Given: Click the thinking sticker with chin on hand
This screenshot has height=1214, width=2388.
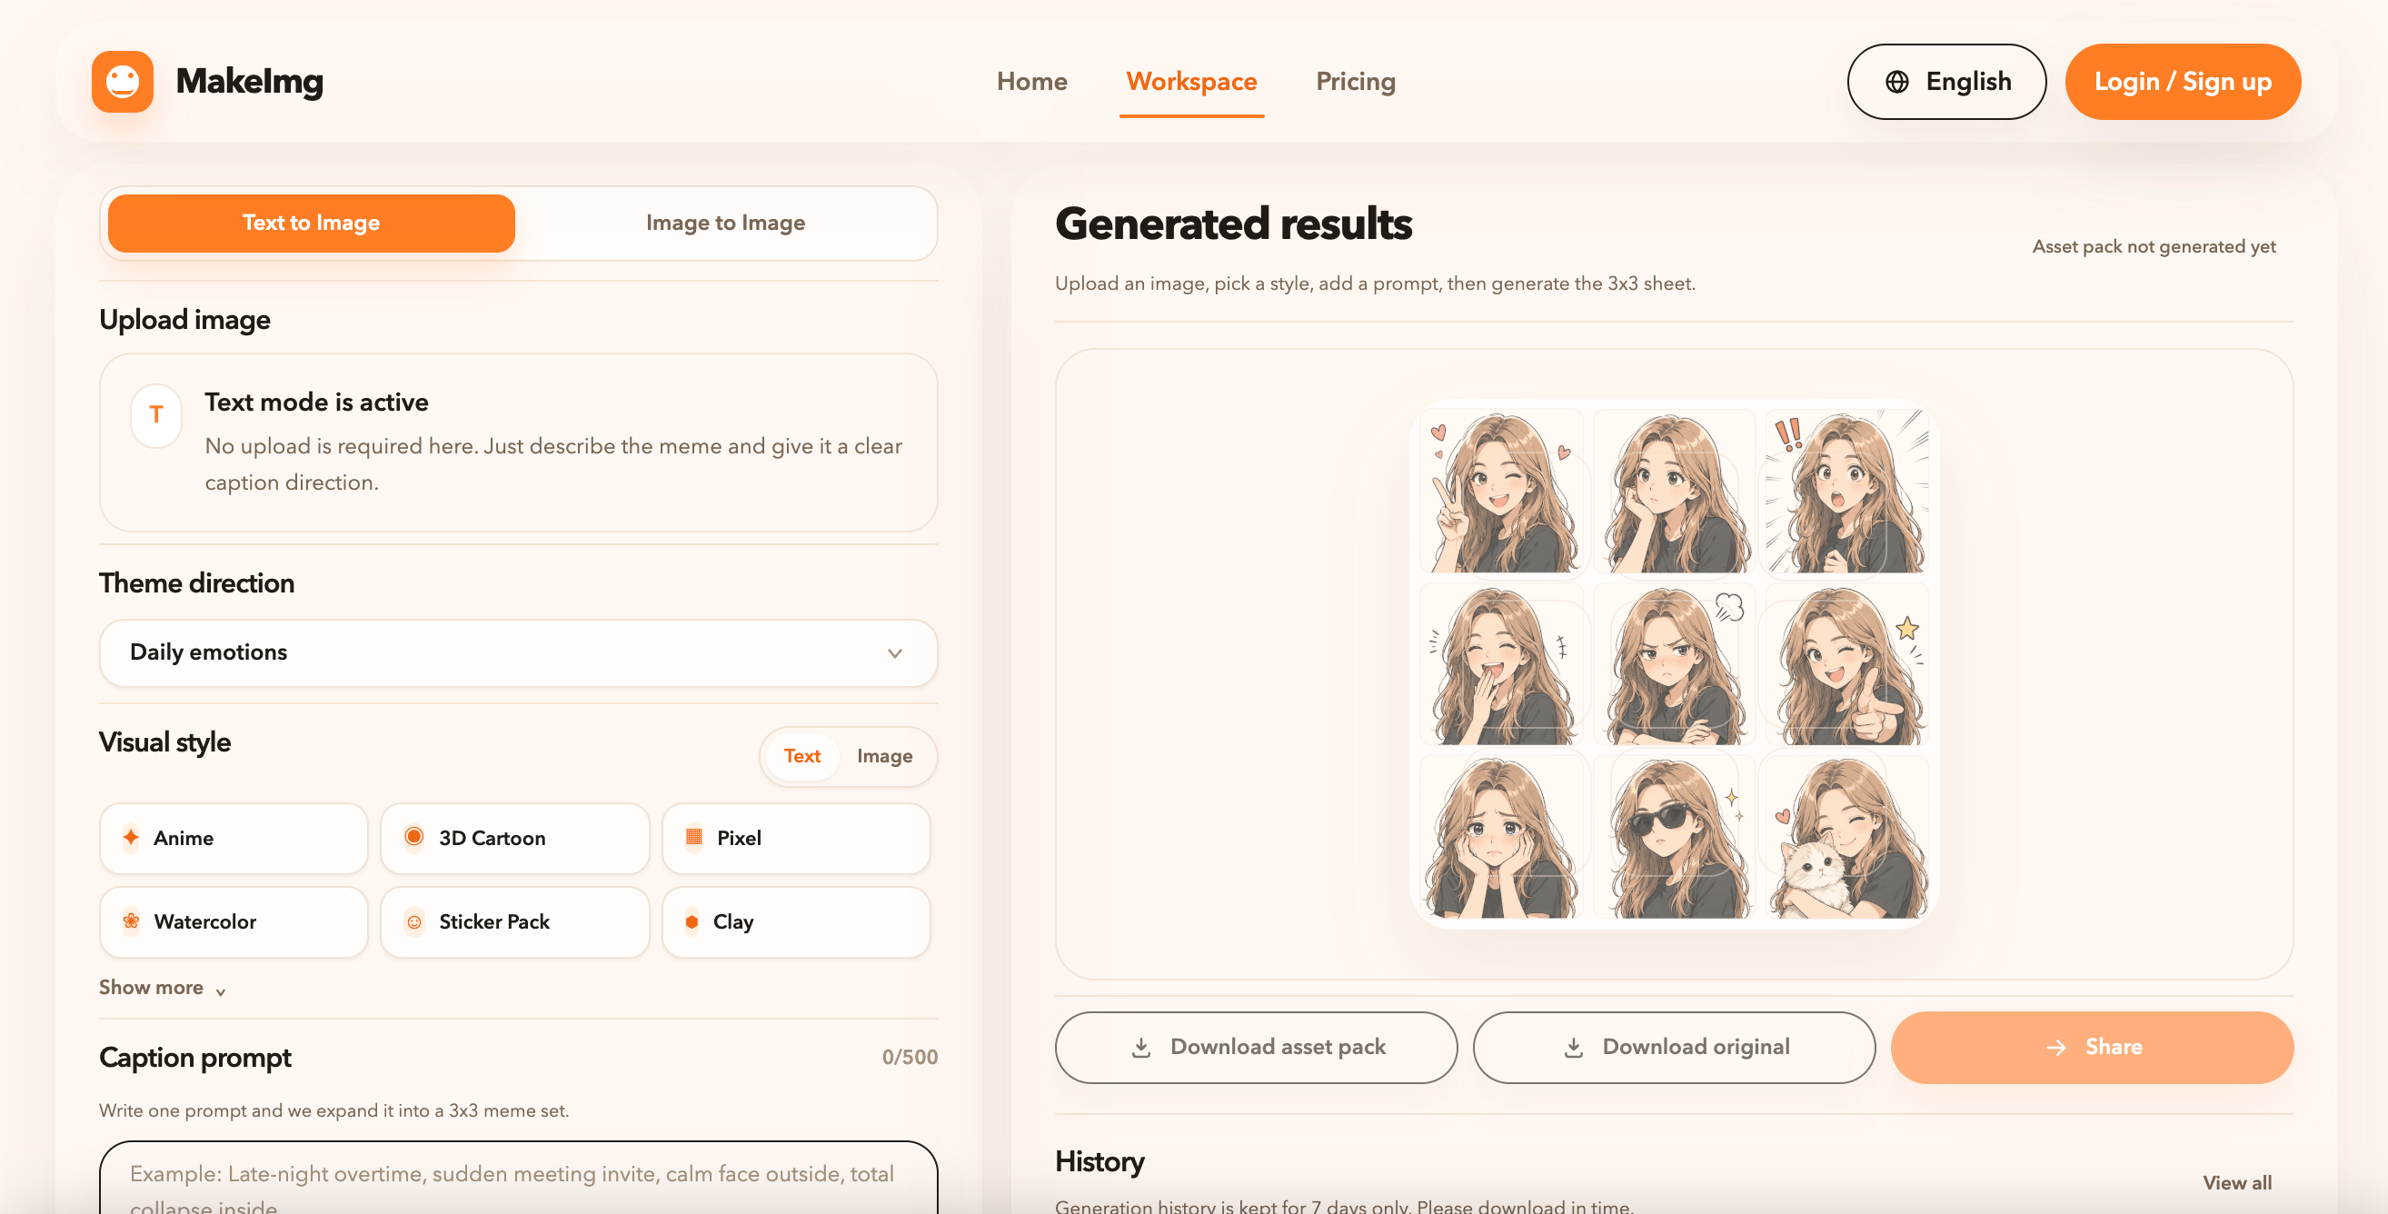Looking at the screenshot, I should coord(1674,492).
